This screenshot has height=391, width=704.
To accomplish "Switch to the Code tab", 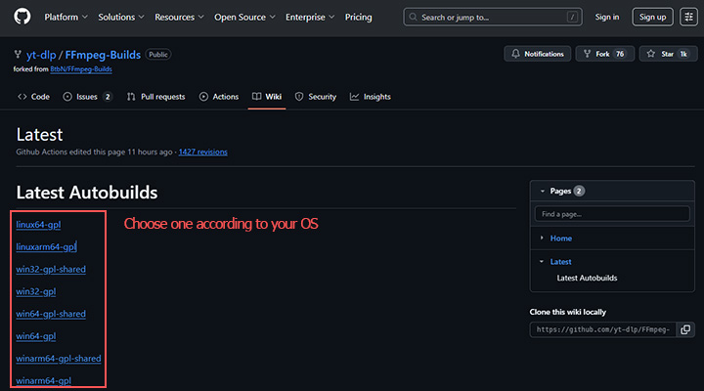I will click(33, 97).
